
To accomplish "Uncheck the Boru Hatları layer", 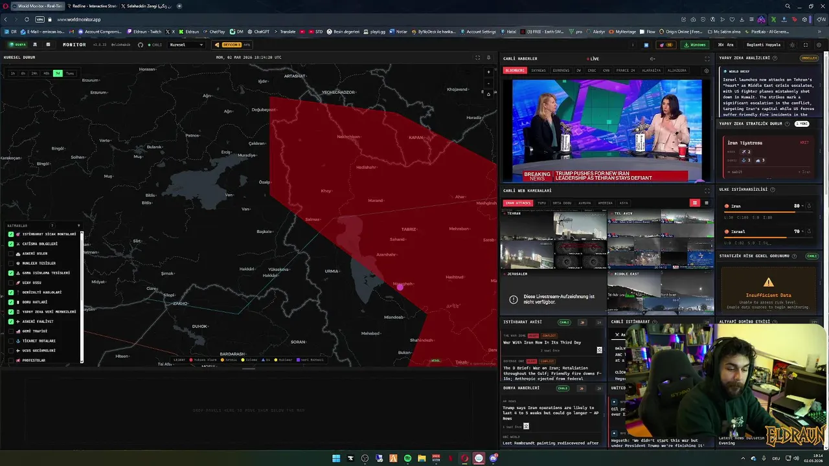I will [11, 302].
